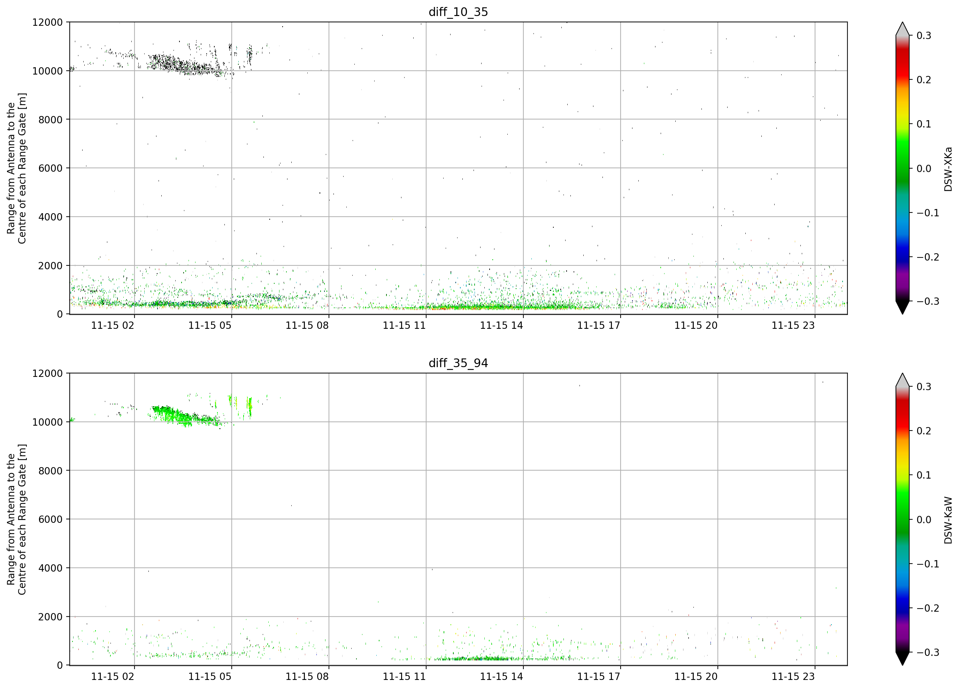Click the black lower arrow of DSW-XKa colorbar
The width and height of the screenshot is (960, 689).
point(903,307)
